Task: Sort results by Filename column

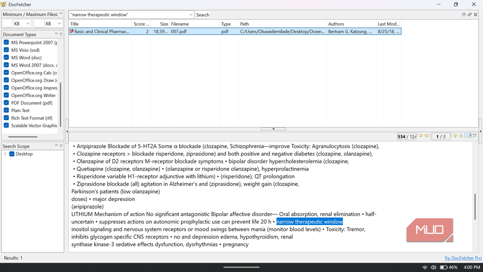Action: (195, 24)
